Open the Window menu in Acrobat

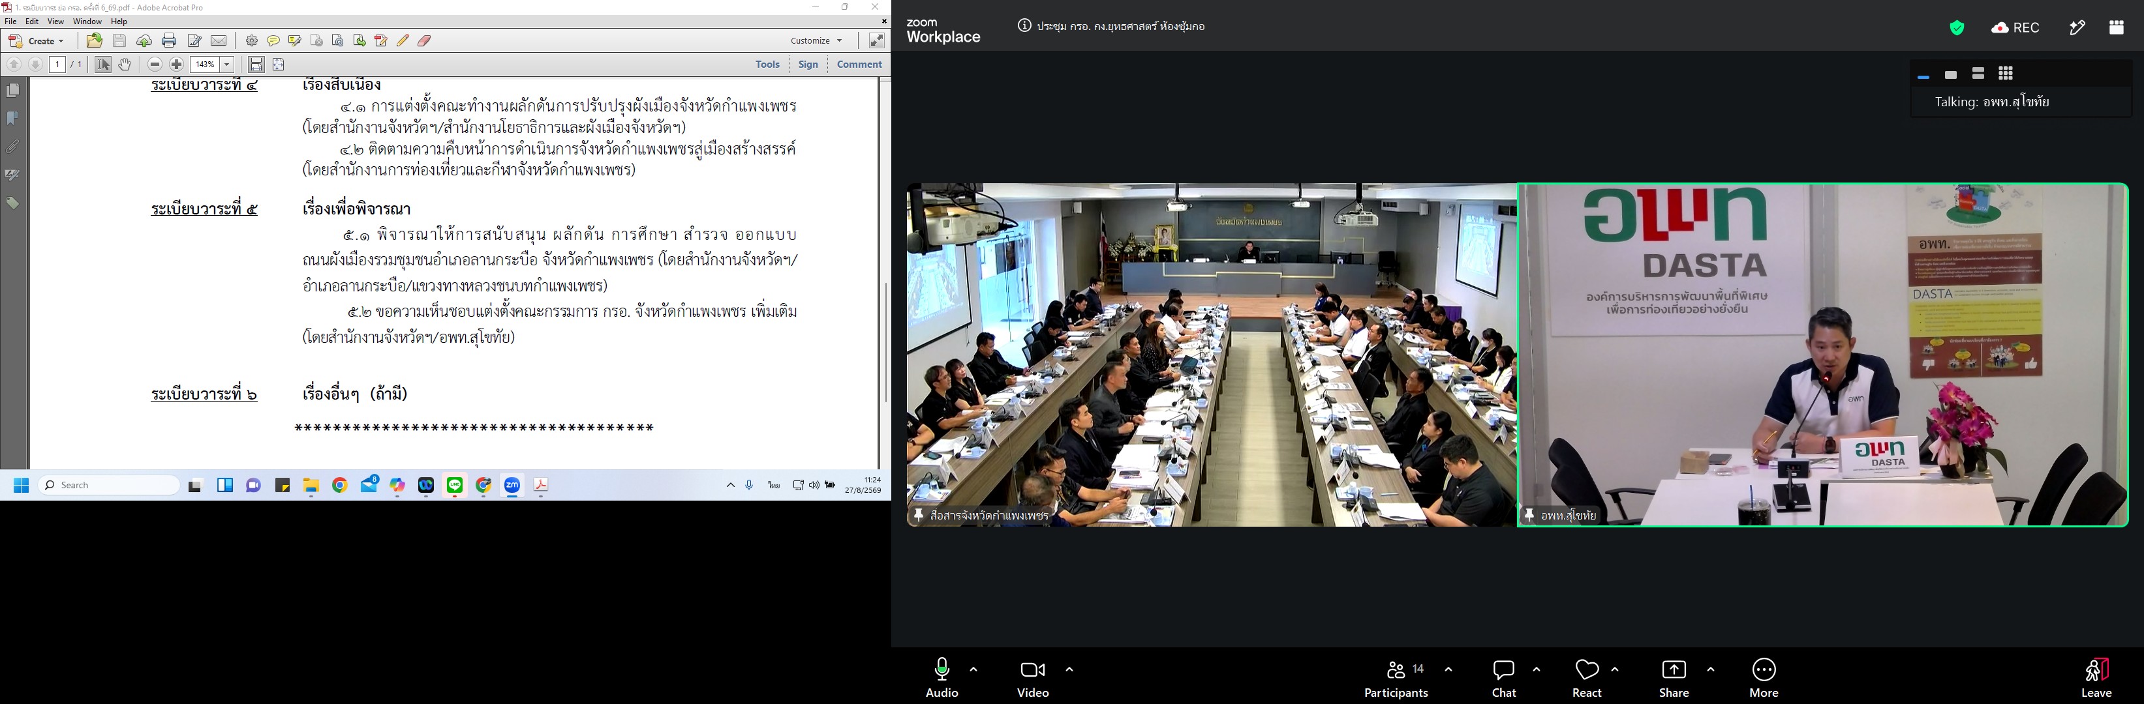(87, 22)
